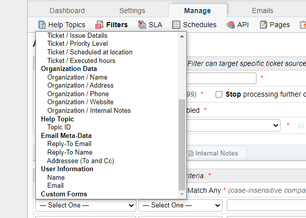The width and height of the screenshot is (306, 218).
Task: Open the Emails tab
Action: click(x=262, y=11)
